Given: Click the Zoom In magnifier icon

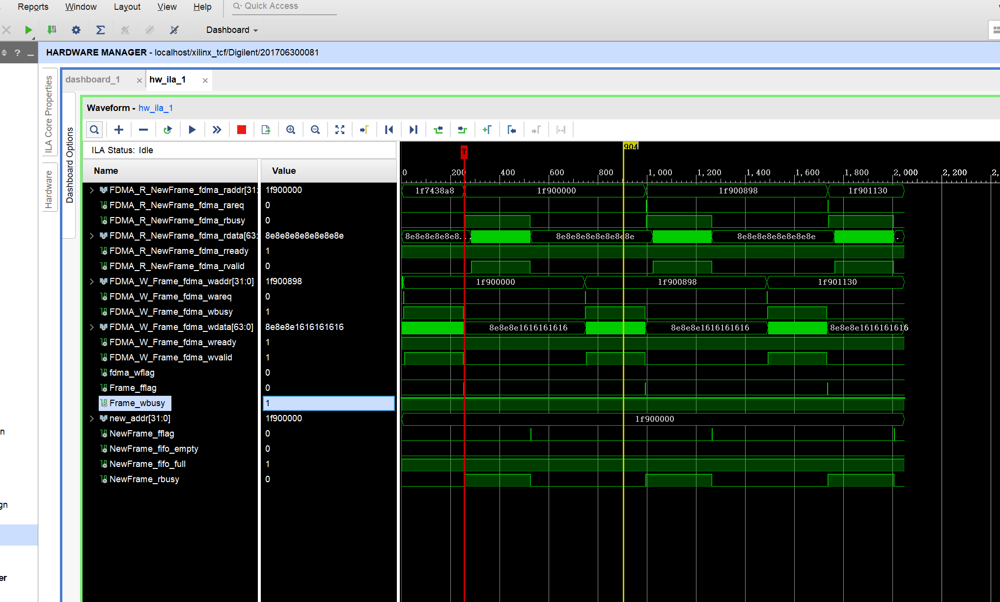Looking at the screenshot, I should (290, 130).
